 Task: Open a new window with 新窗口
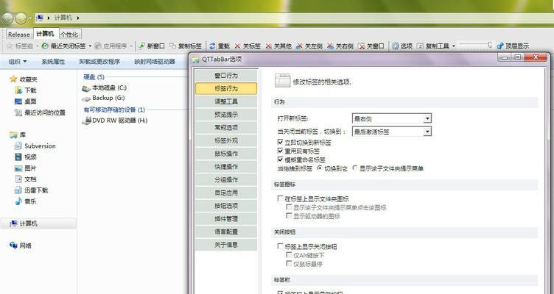151,46
